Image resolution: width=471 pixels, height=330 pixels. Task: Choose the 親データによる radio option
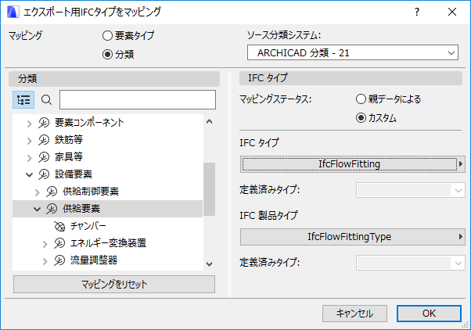click(x=361, y=100)
